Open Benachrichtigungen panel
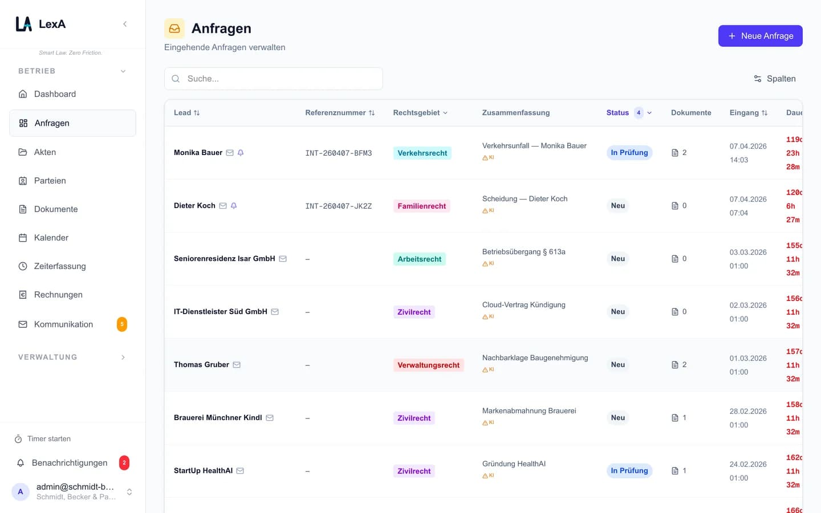This screenshot has width=821, height=513. click(72, 463)
